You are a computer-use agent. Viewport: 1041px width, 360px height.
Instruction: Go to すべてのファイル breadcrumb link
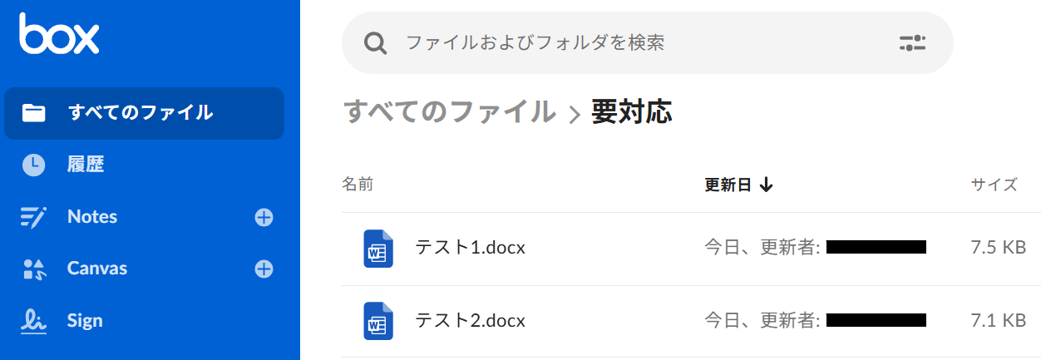[x=449, y=111]
